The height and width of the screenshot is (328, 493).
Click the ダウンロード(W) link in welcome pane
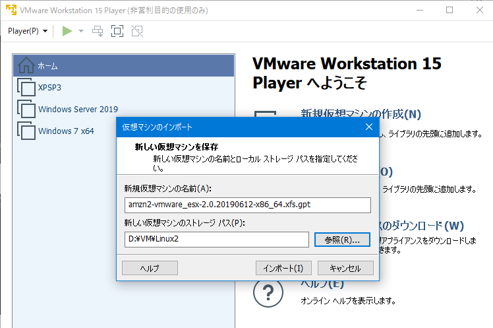point(421,226)
